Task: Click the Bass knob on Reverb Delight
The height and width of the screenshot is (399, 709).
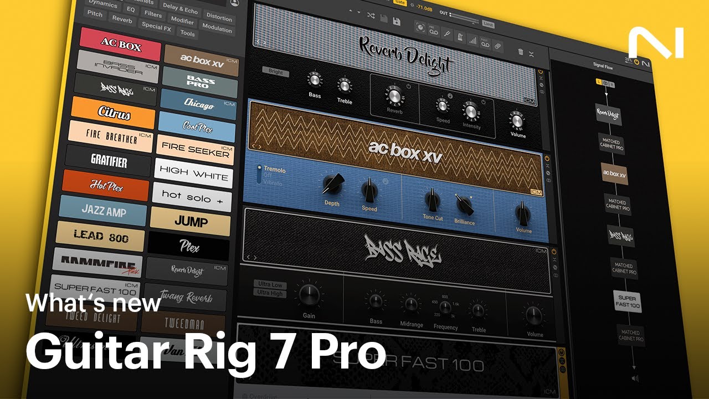Action: coord(315,80)
